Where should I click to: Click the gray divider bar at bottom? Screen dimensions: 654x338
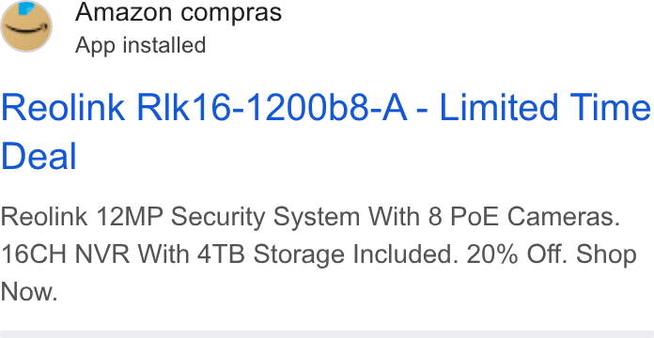point(327,334)
